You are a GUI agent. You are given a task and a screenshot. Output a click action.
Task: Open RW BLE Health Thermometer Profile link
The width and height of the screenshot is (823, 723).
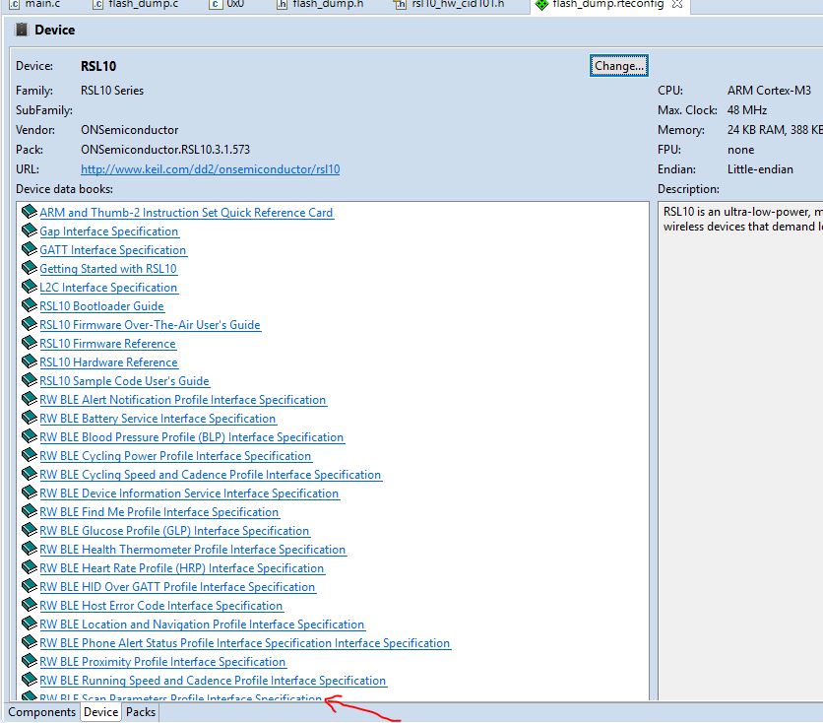tap(193, 550)
